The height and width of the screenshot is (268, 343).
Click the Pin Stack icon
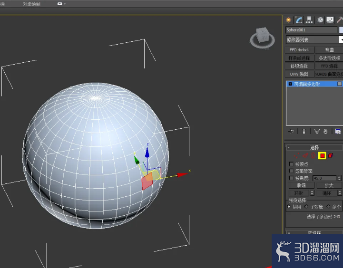[x=291, y=131]
